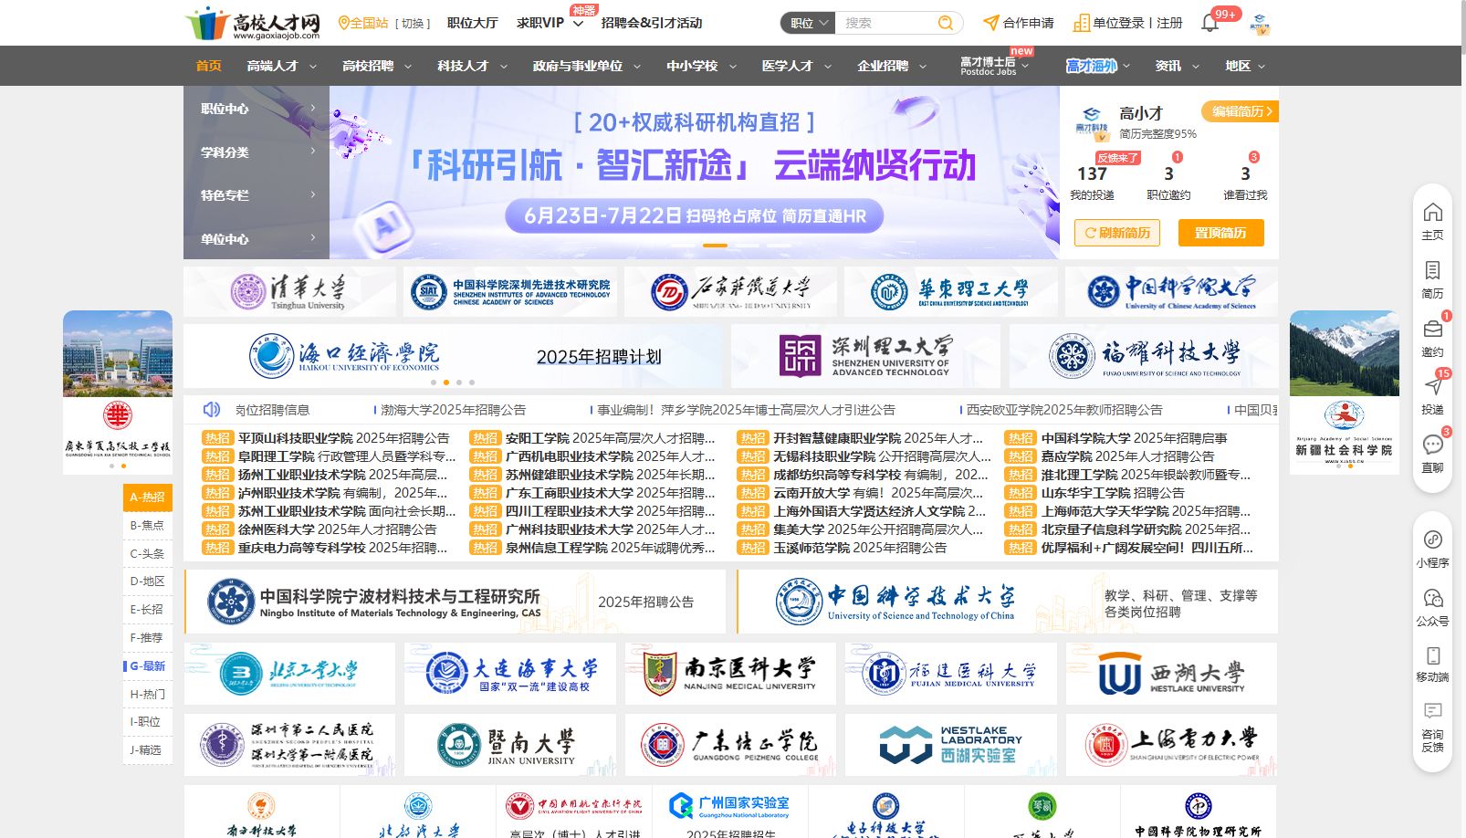This screenshot has width=1466, height=838.
Task: Open 学科分类 side menu
Action: [257, 152]
